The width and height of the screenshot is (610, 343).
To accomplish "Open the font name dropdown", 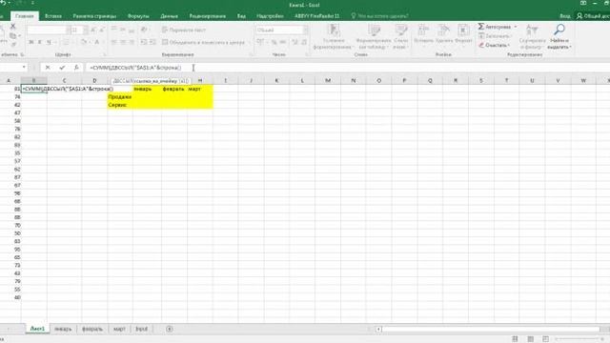I will pos(69,30).
